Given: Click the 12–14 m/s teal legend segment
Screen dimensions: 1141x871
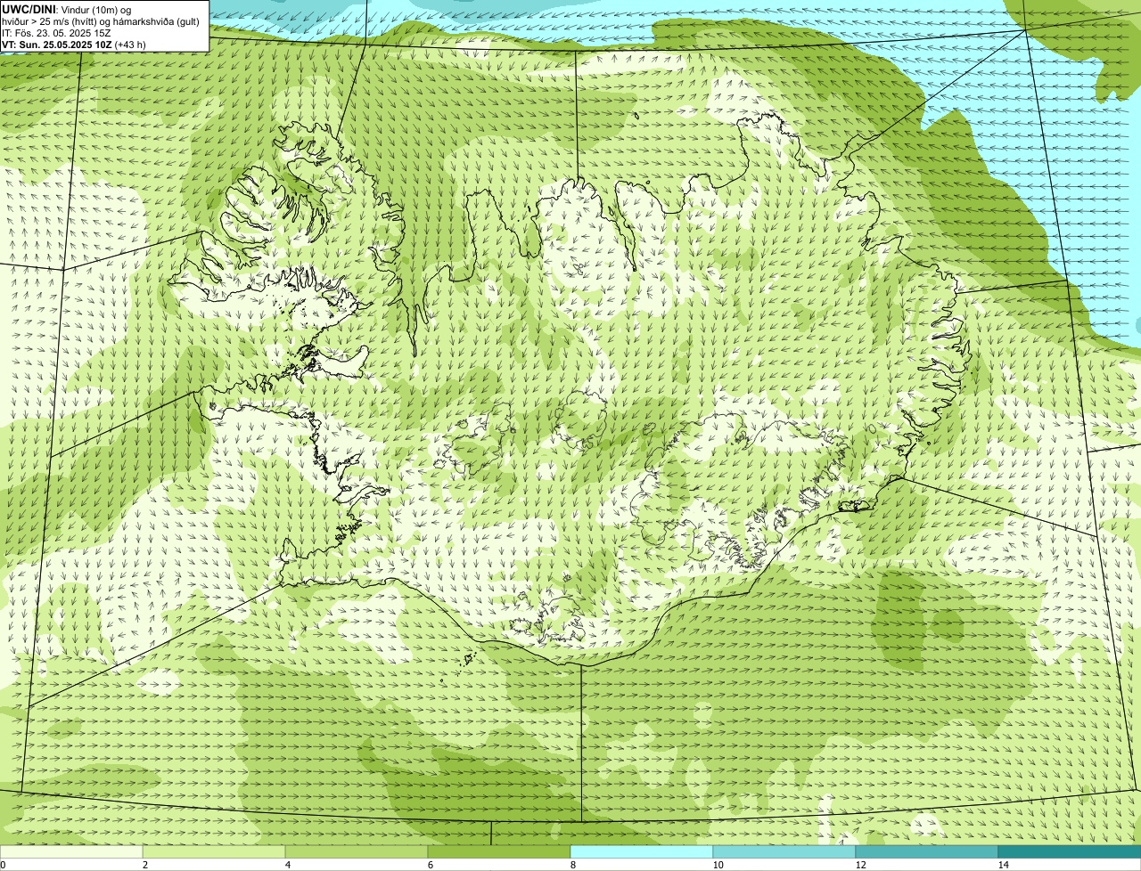Looking at the screenshot, I should click(927, 851).
